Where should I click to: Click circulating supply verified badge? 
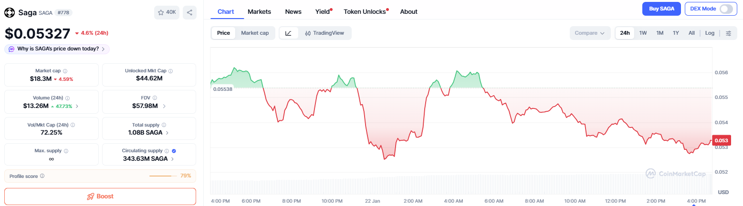coord(174,151)
